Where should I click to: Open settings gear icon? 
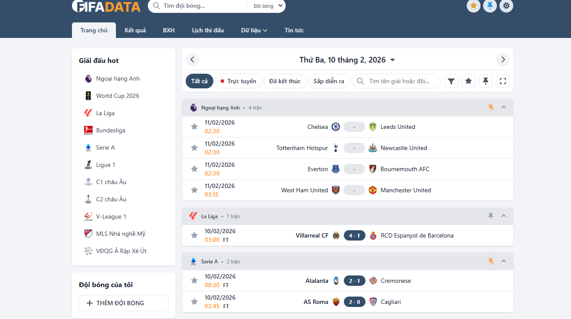(x=506, y=6)
